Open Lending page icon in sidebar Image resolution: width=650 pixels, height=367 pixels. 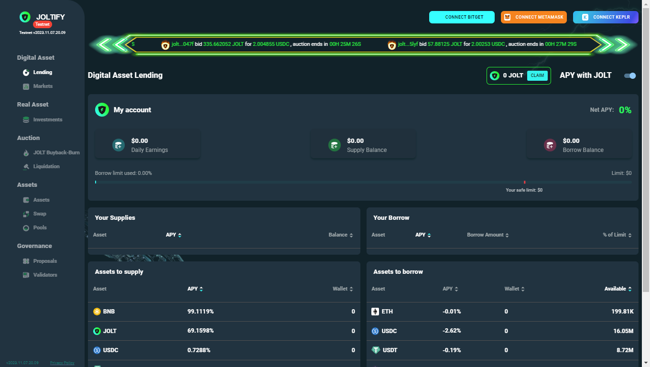(x=26, y=73)
